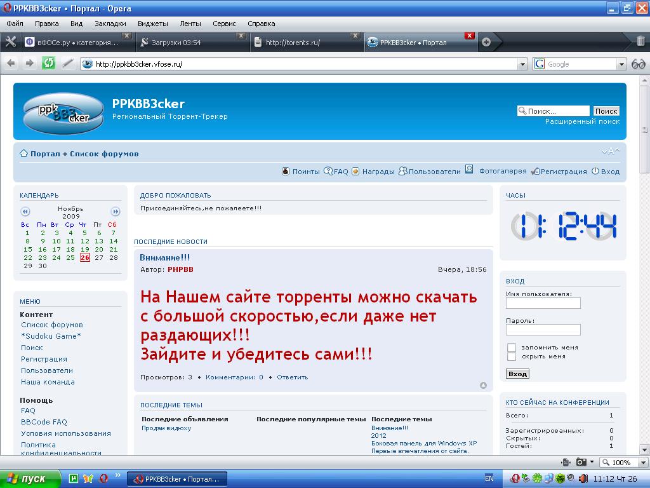Open the closed tabs trash icon
Image resolution: width=650 pixels, height=488 pixels.
(x=640, y=42)
